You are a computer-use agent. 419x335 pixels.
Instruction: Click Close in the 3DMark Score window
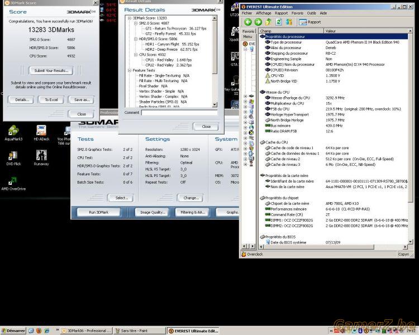click(81, 114)
